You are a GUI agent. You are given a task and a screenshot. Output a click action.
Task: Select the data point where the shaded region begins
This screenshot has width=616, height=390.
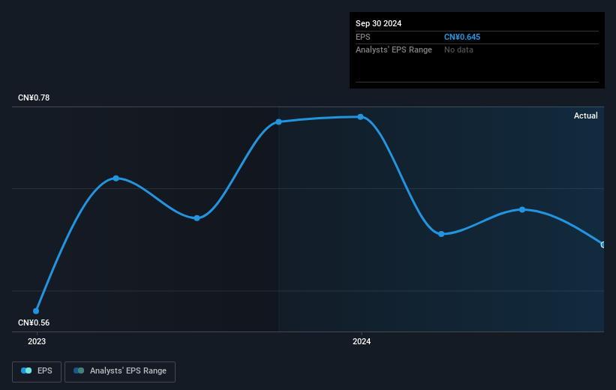coord(278,121)
